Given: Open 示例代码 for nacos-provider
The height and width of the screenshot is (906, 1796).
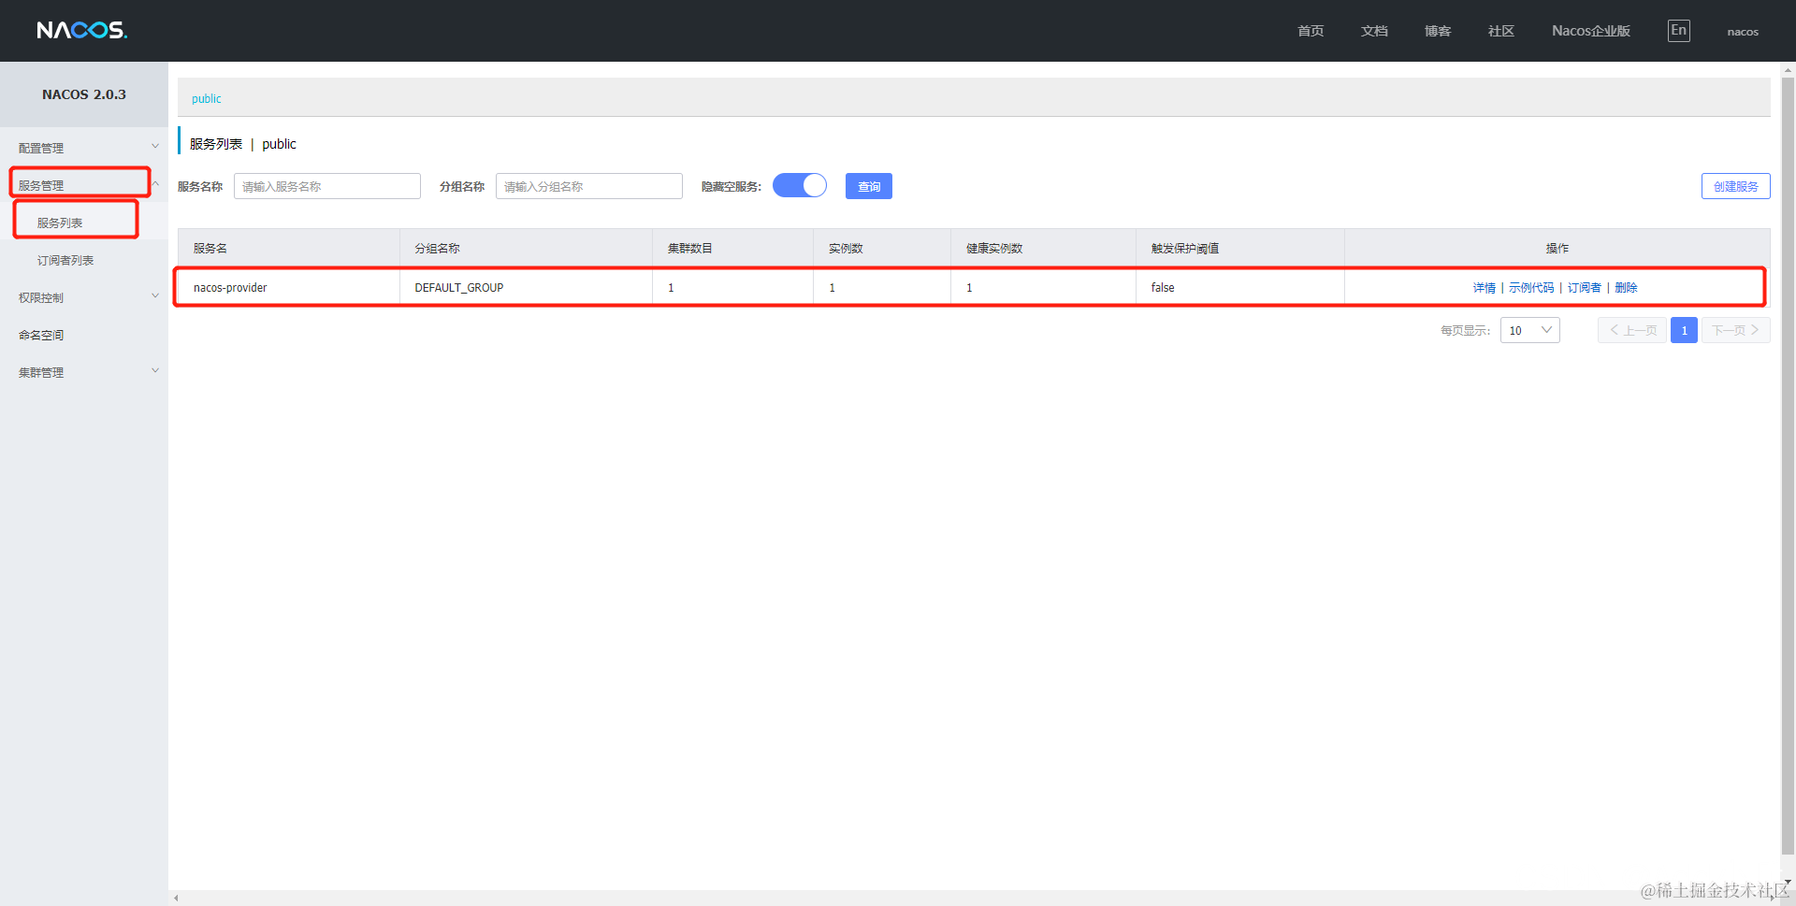Looking at the screenshot, I should (x=1531, y=288).
